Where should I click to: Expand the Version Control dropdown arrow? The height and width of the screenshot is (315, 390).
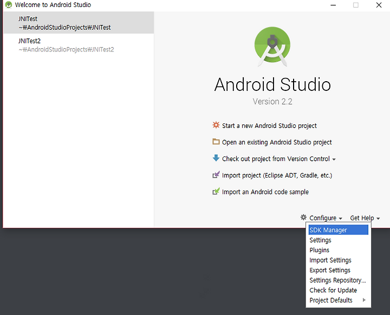334,159
